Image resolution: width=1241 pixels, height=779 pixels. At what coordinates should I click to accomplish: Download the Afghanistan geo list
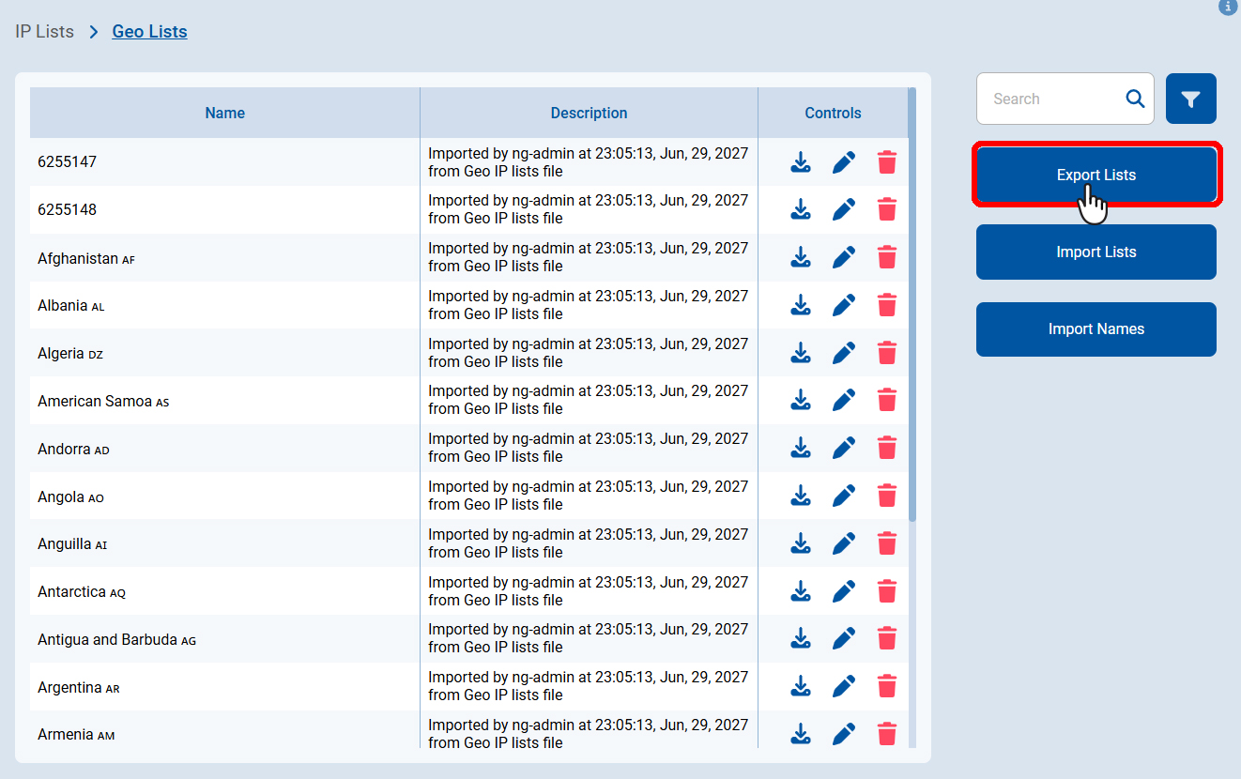pos(800,257)
